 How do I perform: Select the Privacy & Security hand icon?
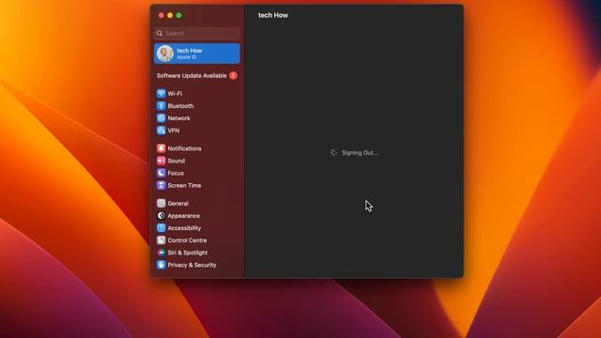[161, 265]
